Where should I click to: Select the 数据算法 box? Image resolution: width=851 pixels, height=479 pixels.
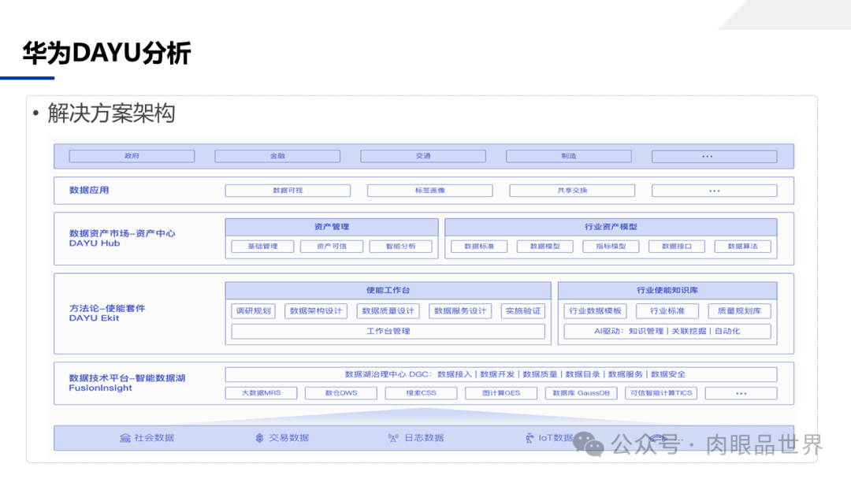point(742,247)
